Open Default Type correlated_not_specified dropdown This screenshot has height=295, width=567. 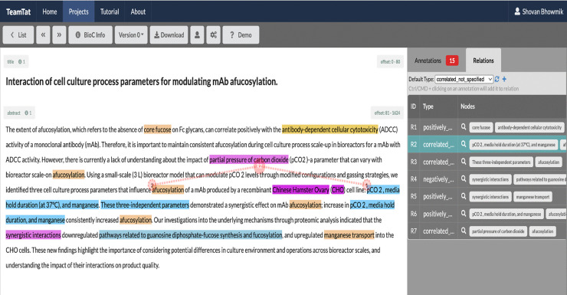464,79
